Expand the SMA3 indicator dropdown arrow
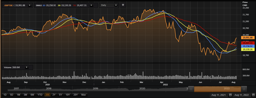This screenshot has height=98, width=256. pos(91,5)
